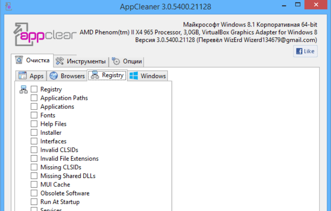Viewport: 331px width, 211px height.
Task: Click the Windows logo icon on Windows tab
Action: tap(133, 76)
